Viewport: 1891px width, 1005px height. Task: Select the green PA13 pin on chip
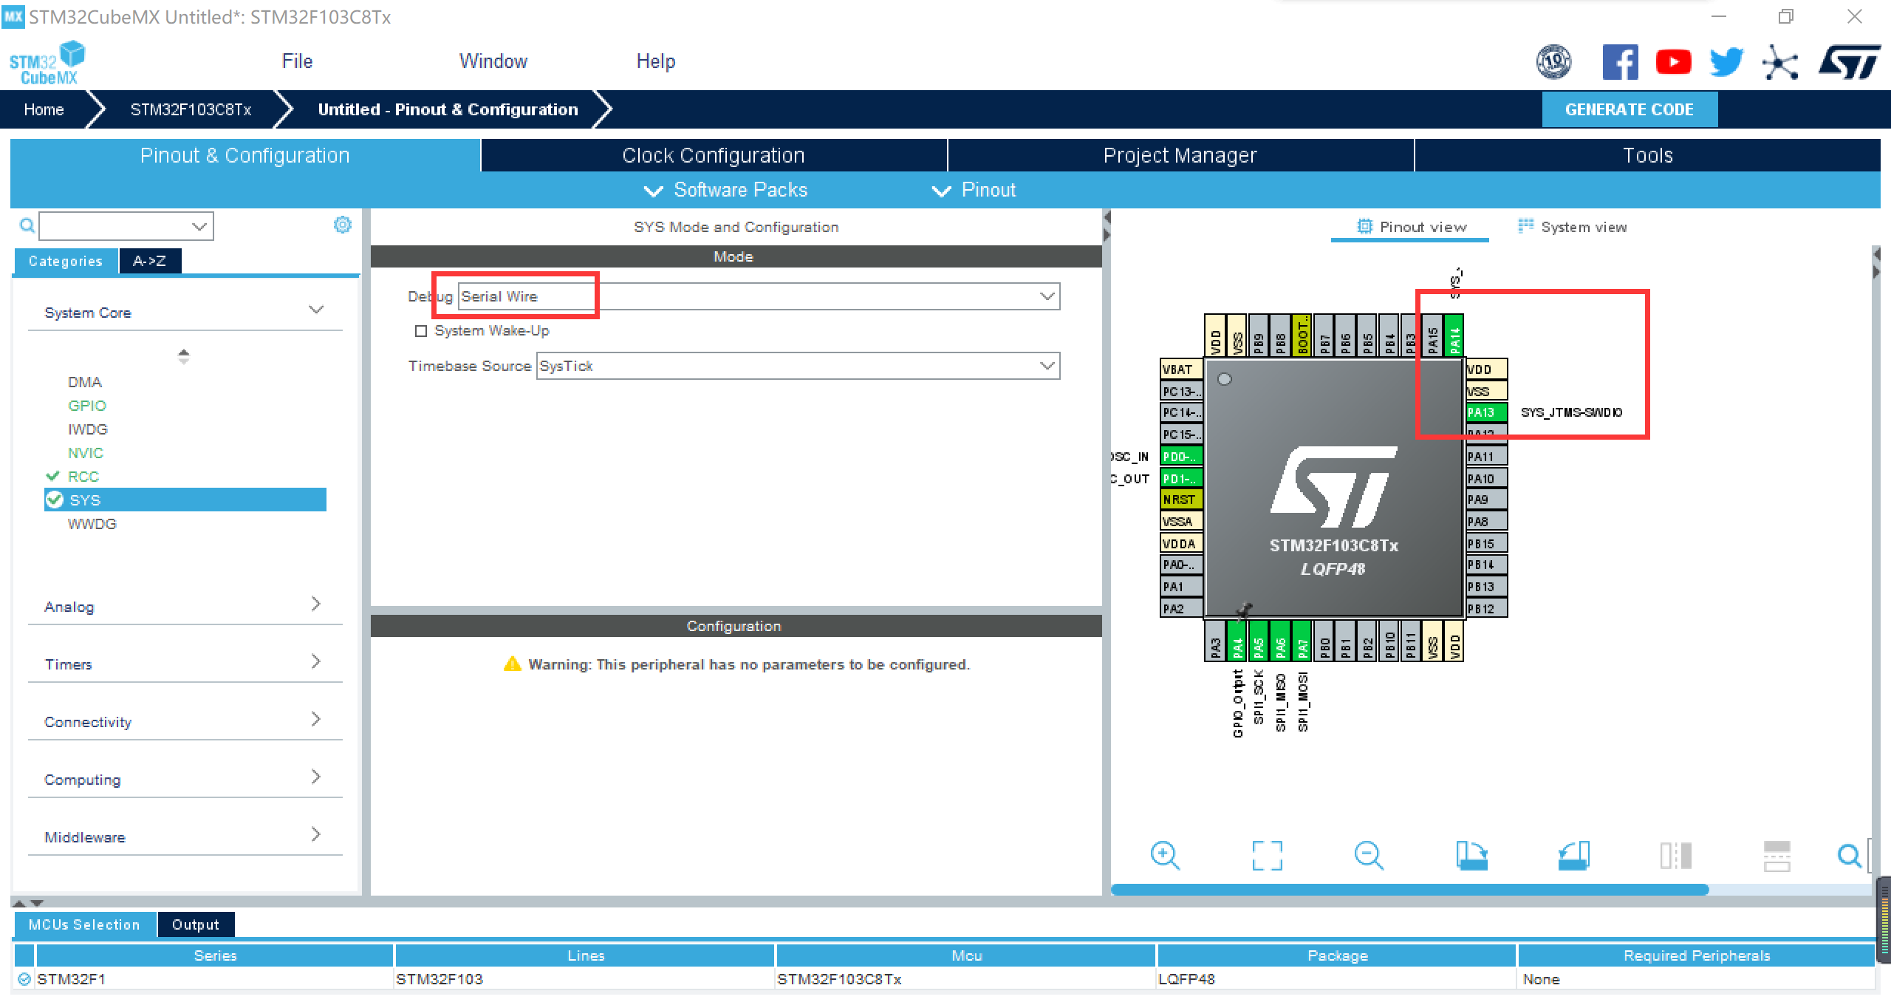click(1485, 412)
